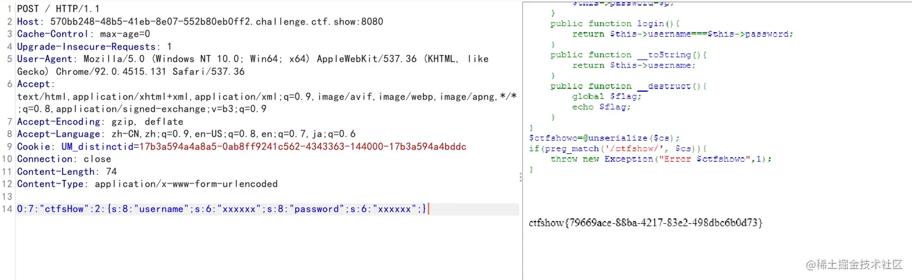Click the POST / HTTP/1.1 request line
Image resolution: width=912 pixels, height=280 pixels.
coord(58,9)
